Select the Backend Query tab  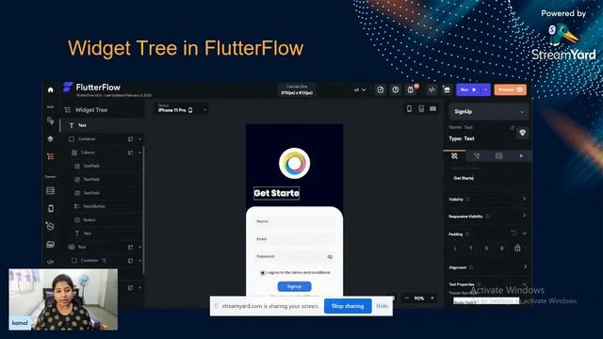coord(498,155)
